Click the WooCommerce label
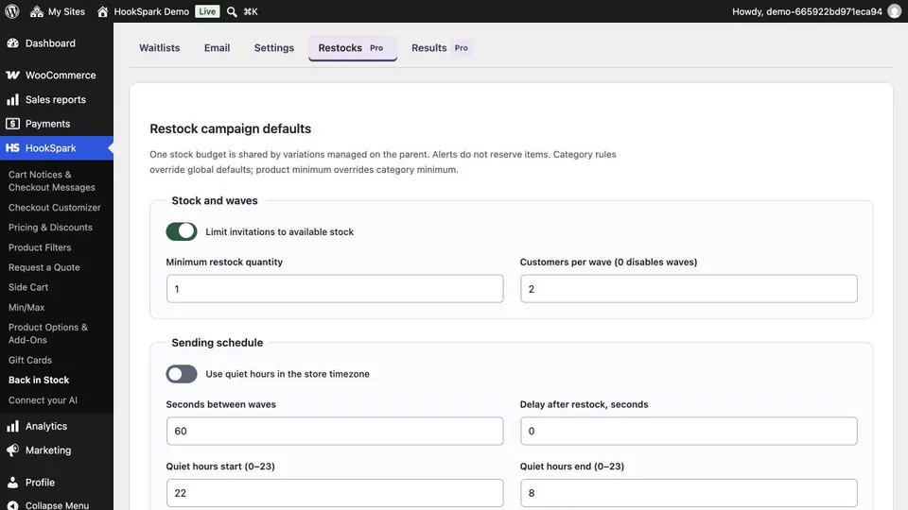The image size is (908, 510). (x=61, y=76)
